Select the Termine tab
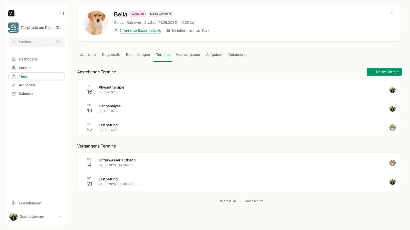The image size is (410, 230). point(163,55)
